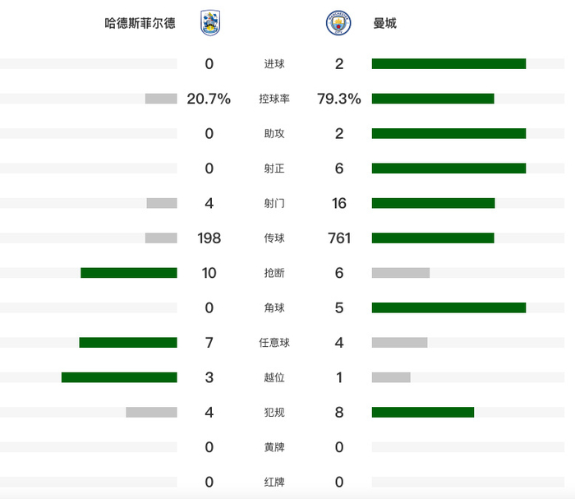Click Huddersfield's grey 传球 passes bar
Screen dimensions: 575x499
(x=161, y=238)
